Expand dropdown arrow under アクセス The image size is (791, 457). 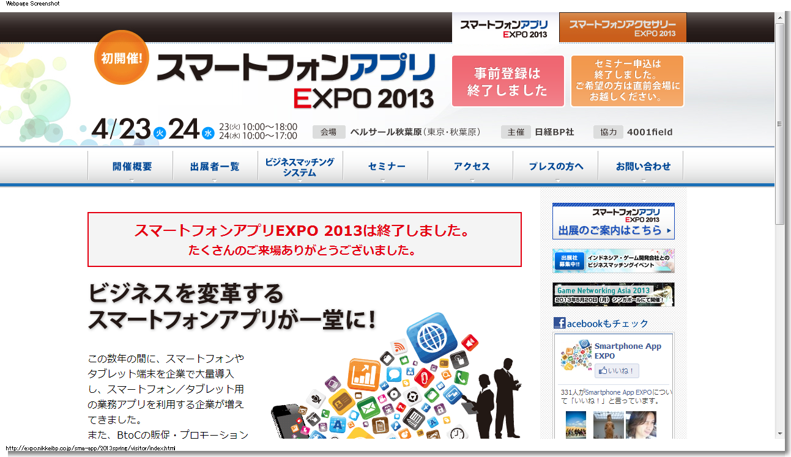(472, 180)
